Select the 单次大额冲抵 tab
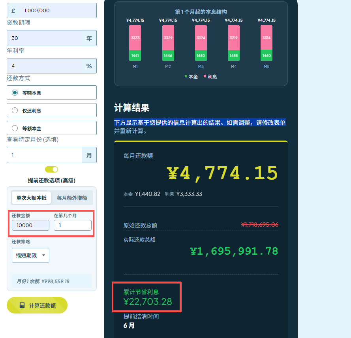The image size is (351, 338). pyautogui.click(x=31, y=198)
